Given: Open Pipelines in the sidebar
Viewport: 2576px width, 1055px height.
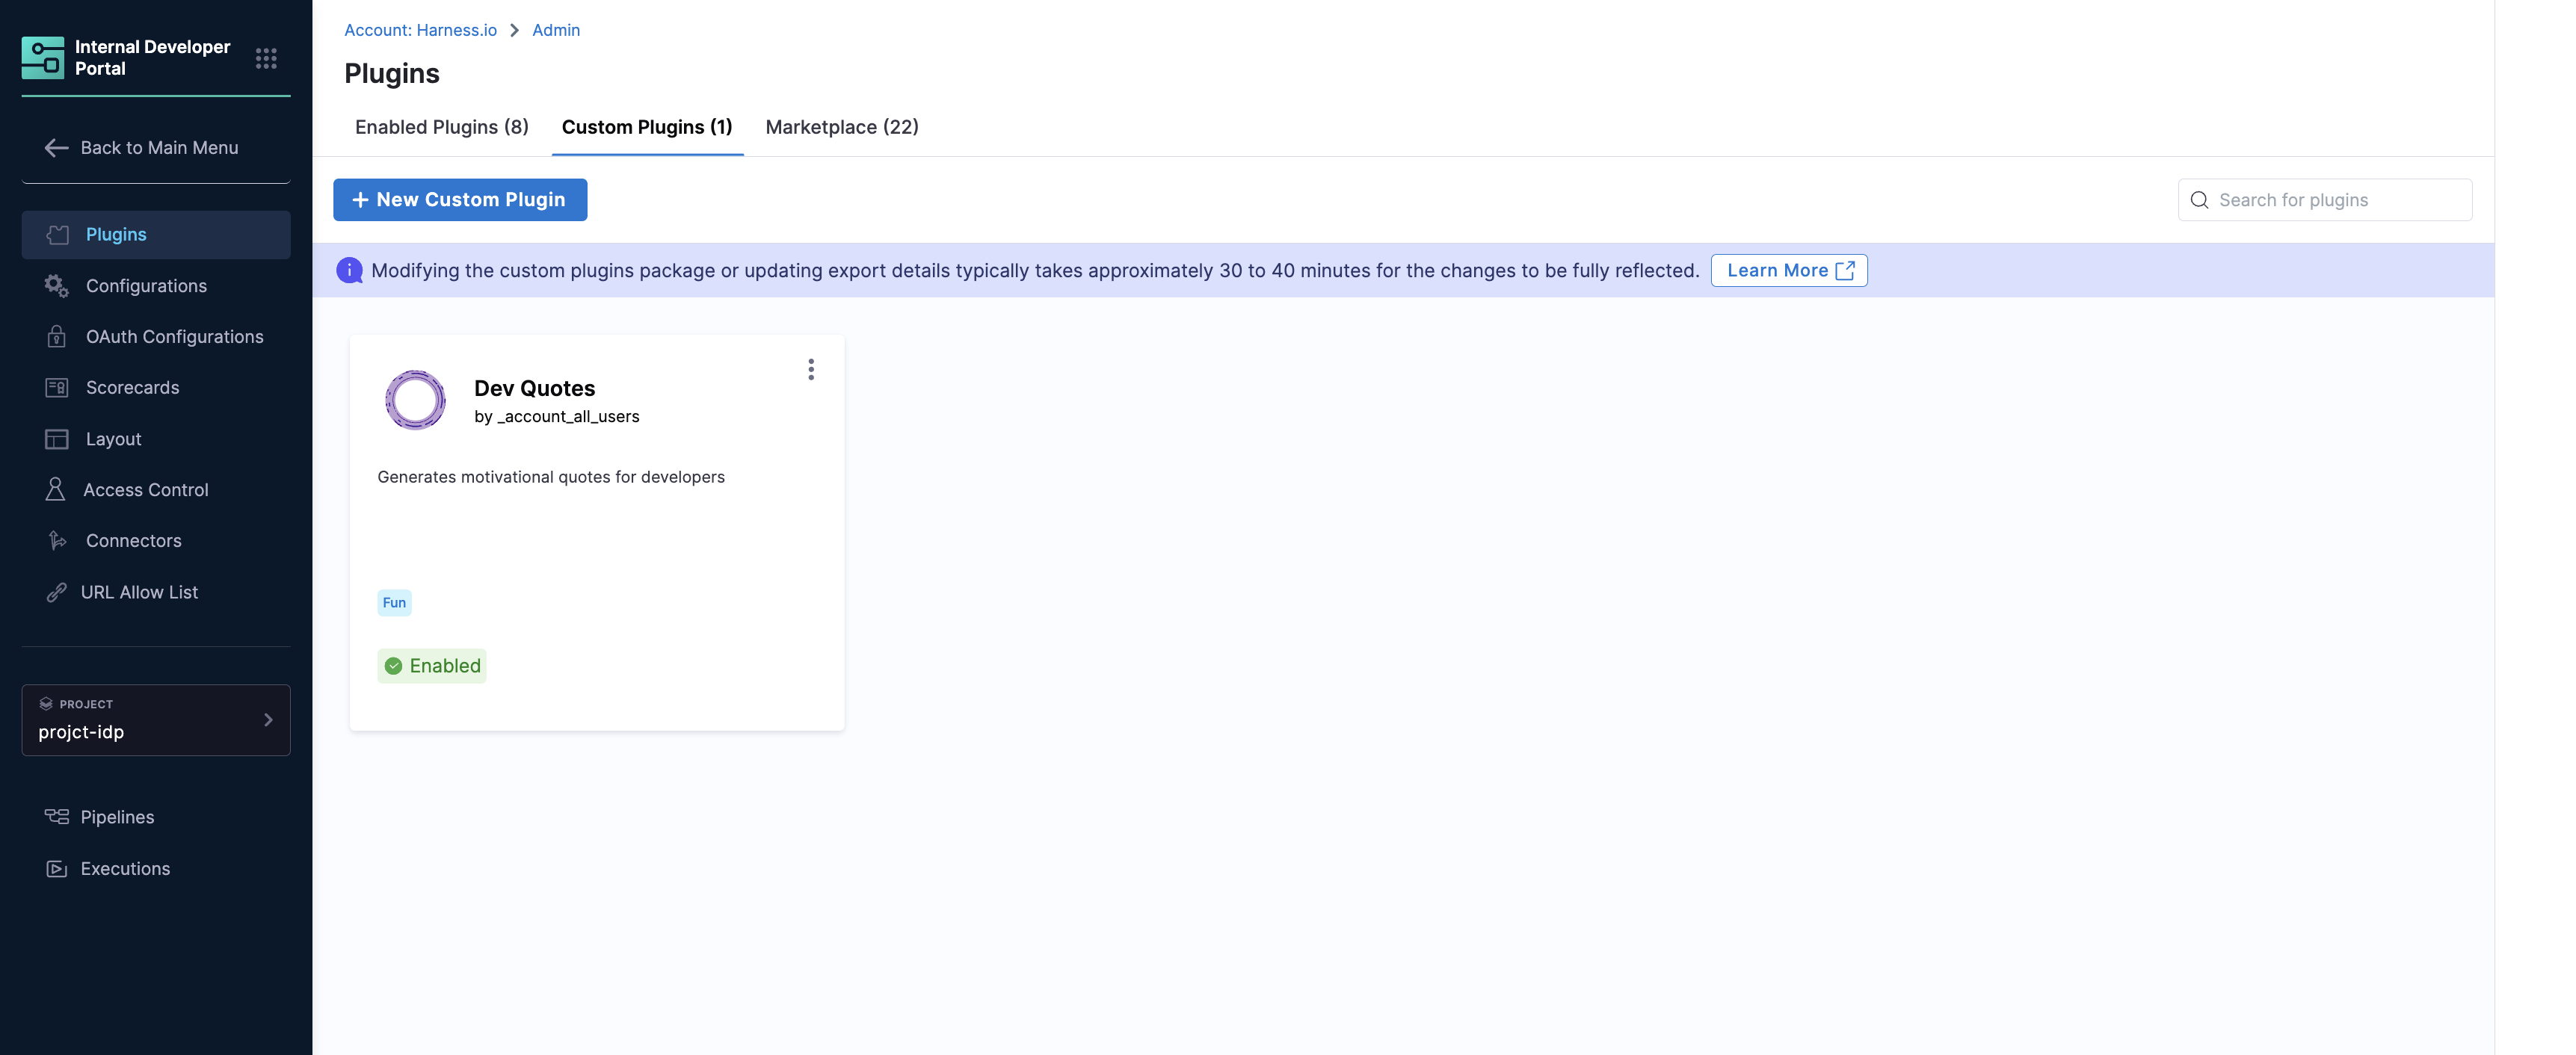Looking at the screenshot, I should point(117,817).
